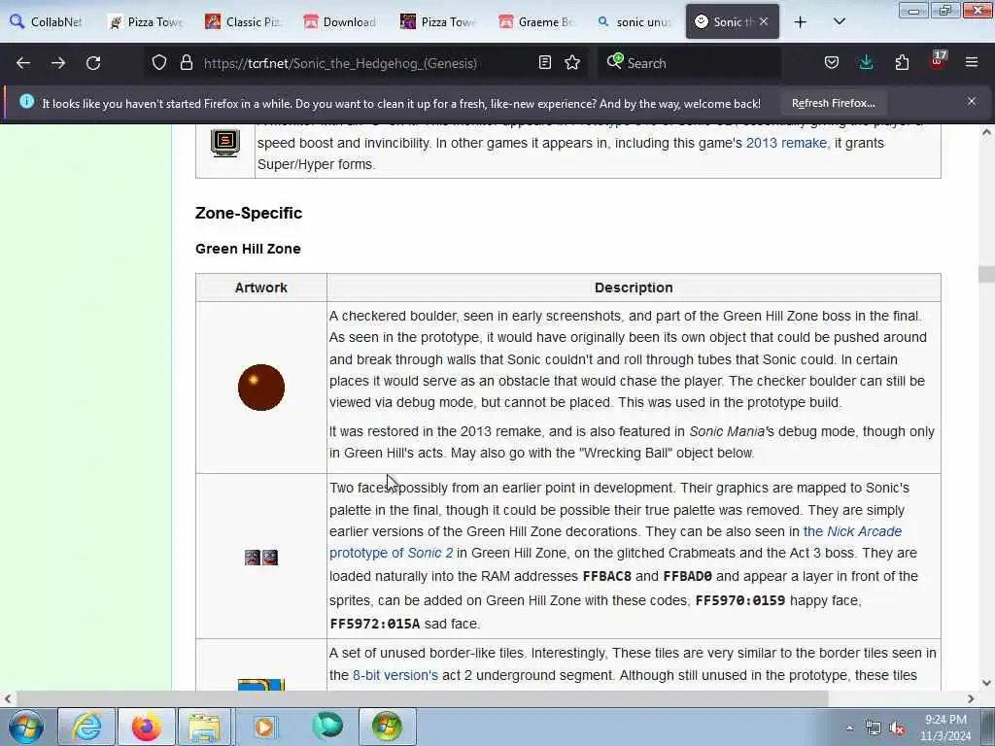Click the padlock site security icon
The width and height of the screenshot is (995, 746).
[x=186, y=63]
